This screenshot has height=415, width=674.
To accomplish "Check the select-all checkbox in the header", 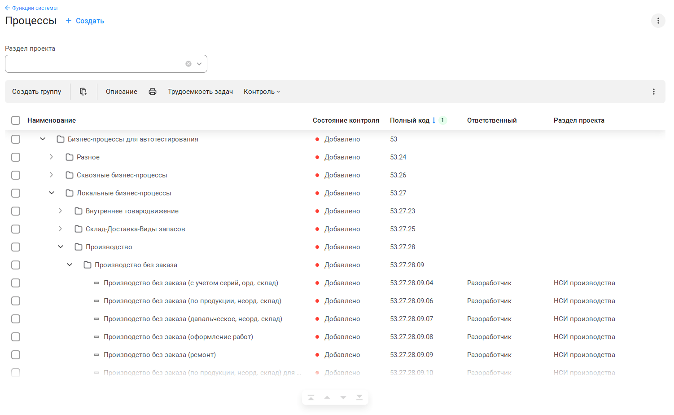I will point(16,120).
